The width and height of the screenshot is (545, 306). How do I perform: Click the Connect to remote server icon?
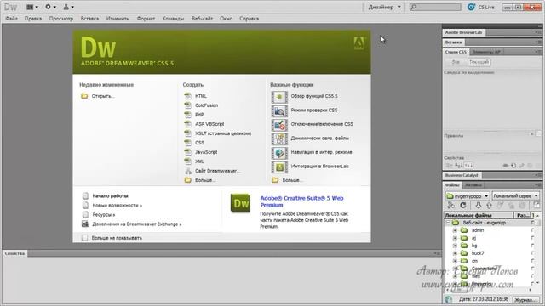[x=450, y=206]
